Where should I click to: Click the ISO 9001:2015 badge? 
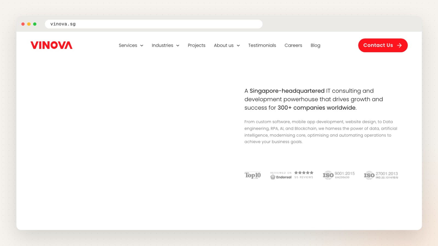point(339,175)
